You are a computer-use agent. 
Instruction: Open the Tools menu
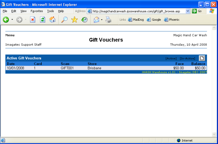click(x=50, y=11)
